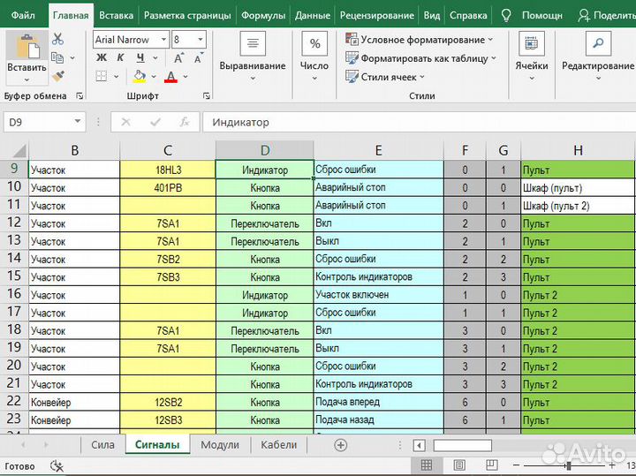Image resolution: width=636 pixels, height=476 pixels.
Task: Click the Copy icon
Action: coord(57,58)
